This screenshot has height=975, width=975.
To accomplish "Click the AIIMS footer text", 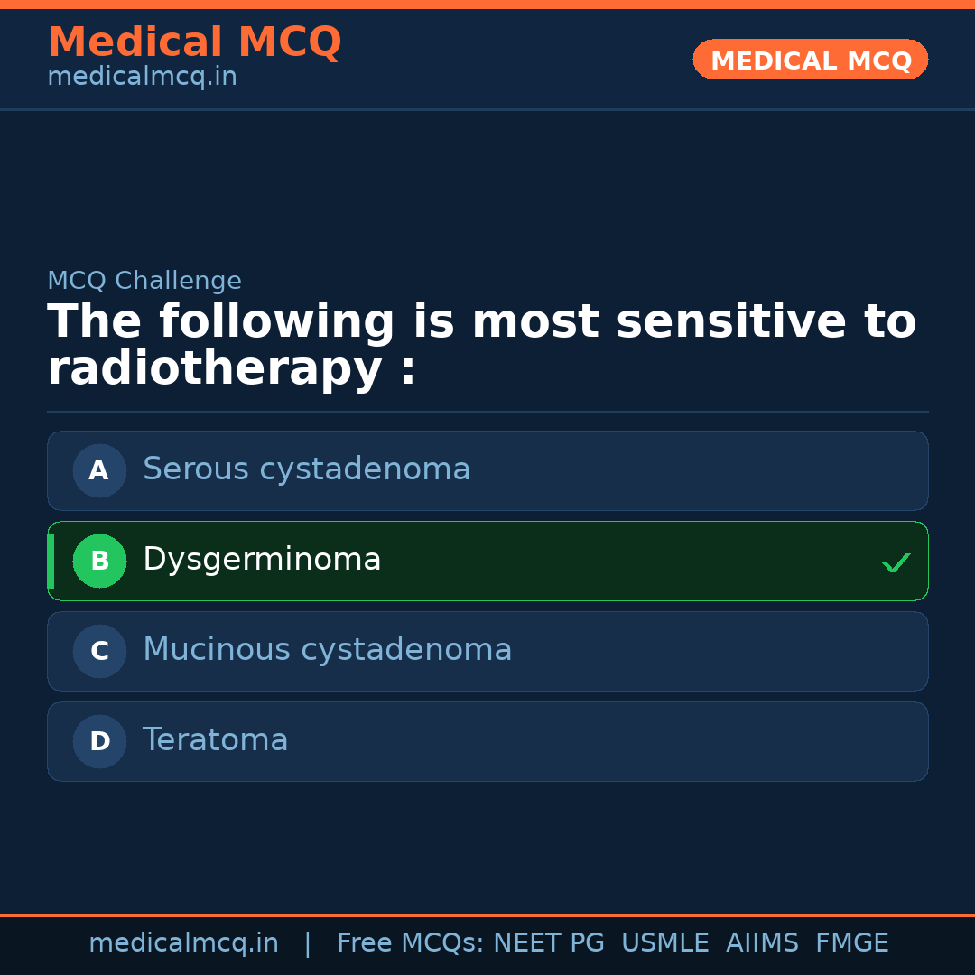I will 762,943.
